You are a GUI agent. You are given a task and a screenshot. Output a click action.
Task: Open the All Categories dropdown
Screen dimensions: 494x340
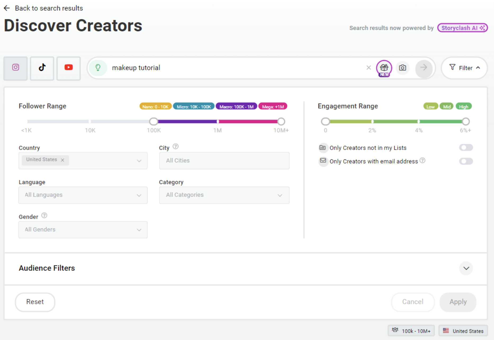point(224,195)
